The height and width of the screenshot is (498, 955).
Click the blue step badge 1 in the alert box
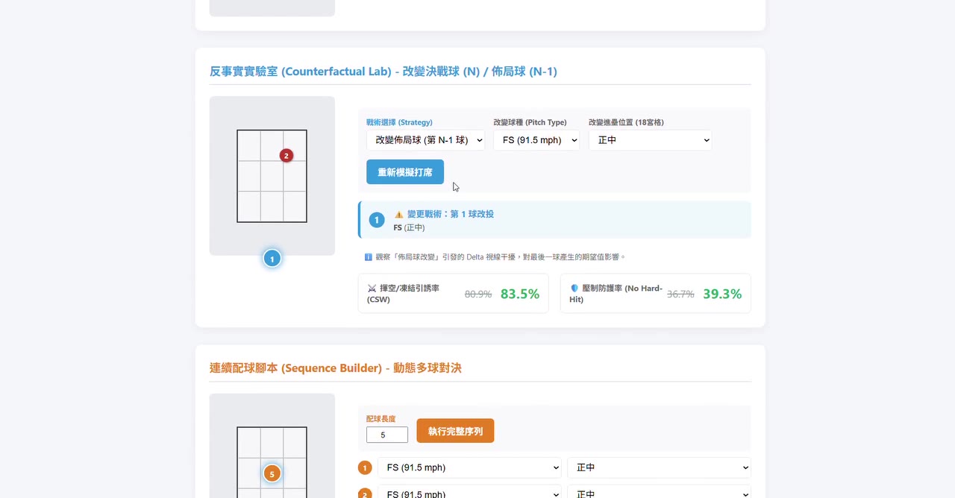(377, 220)
